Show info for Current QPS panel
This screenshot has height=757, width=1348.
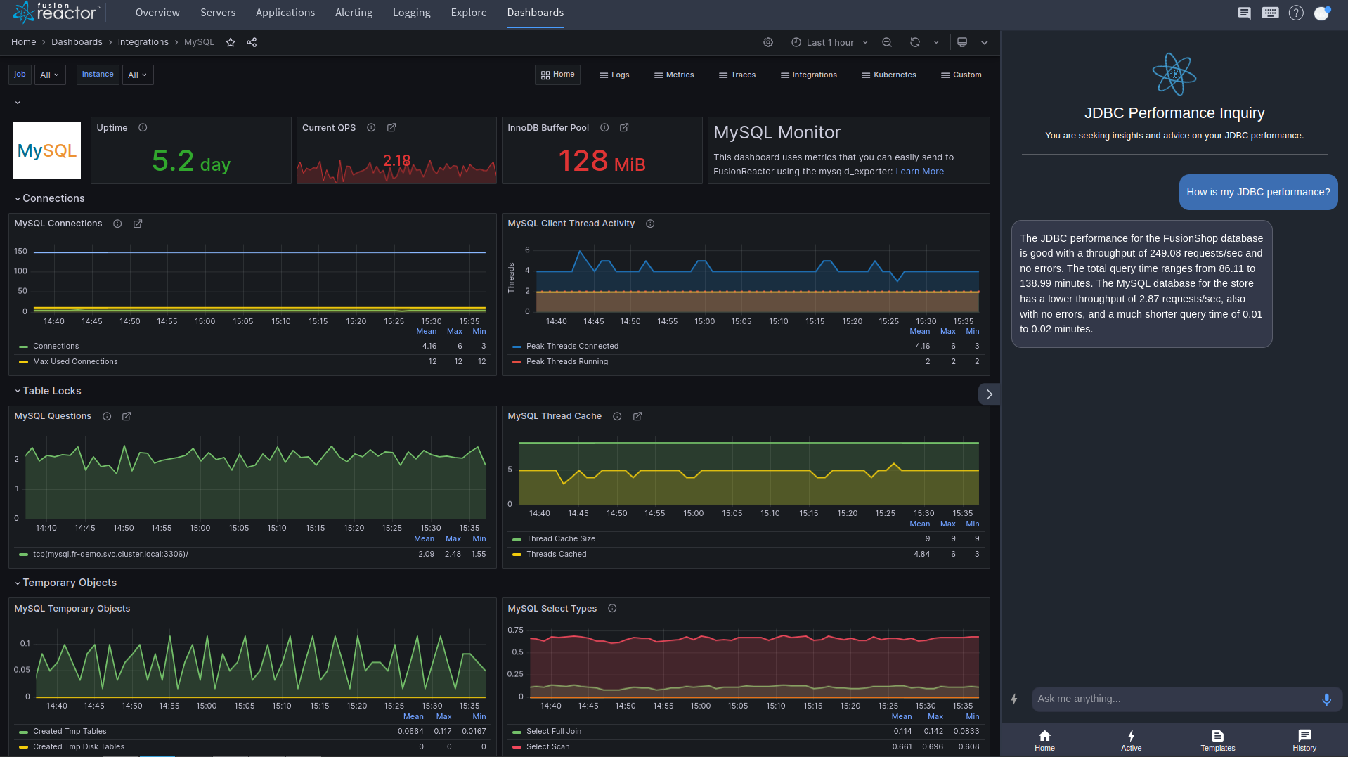coord(371,127)
